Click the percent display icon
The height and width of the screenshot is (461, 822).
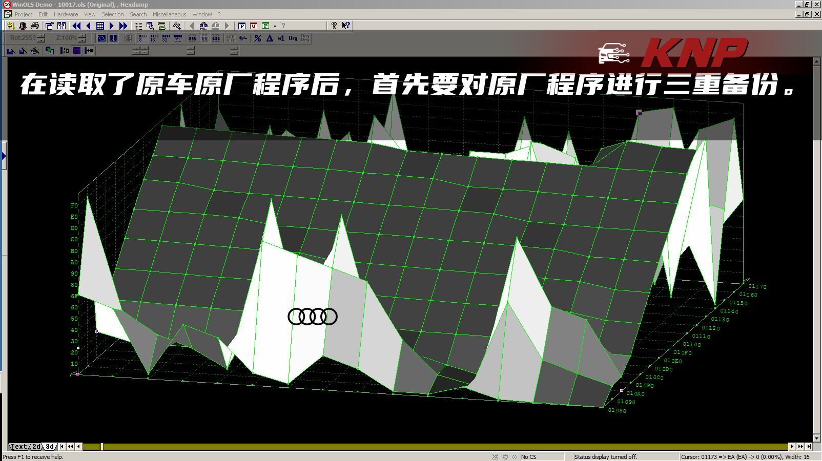tap(258, 38)
